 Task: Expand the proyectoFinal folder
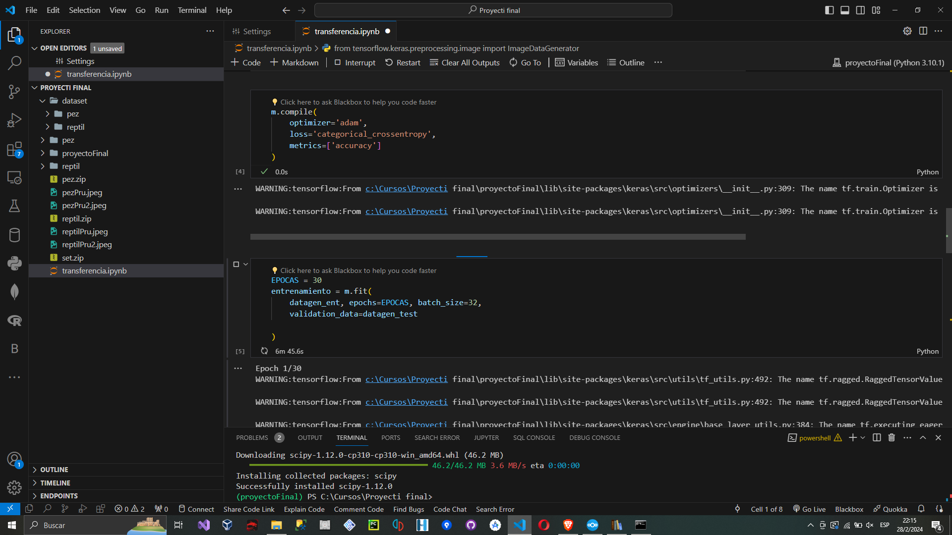tap(85, 153)
